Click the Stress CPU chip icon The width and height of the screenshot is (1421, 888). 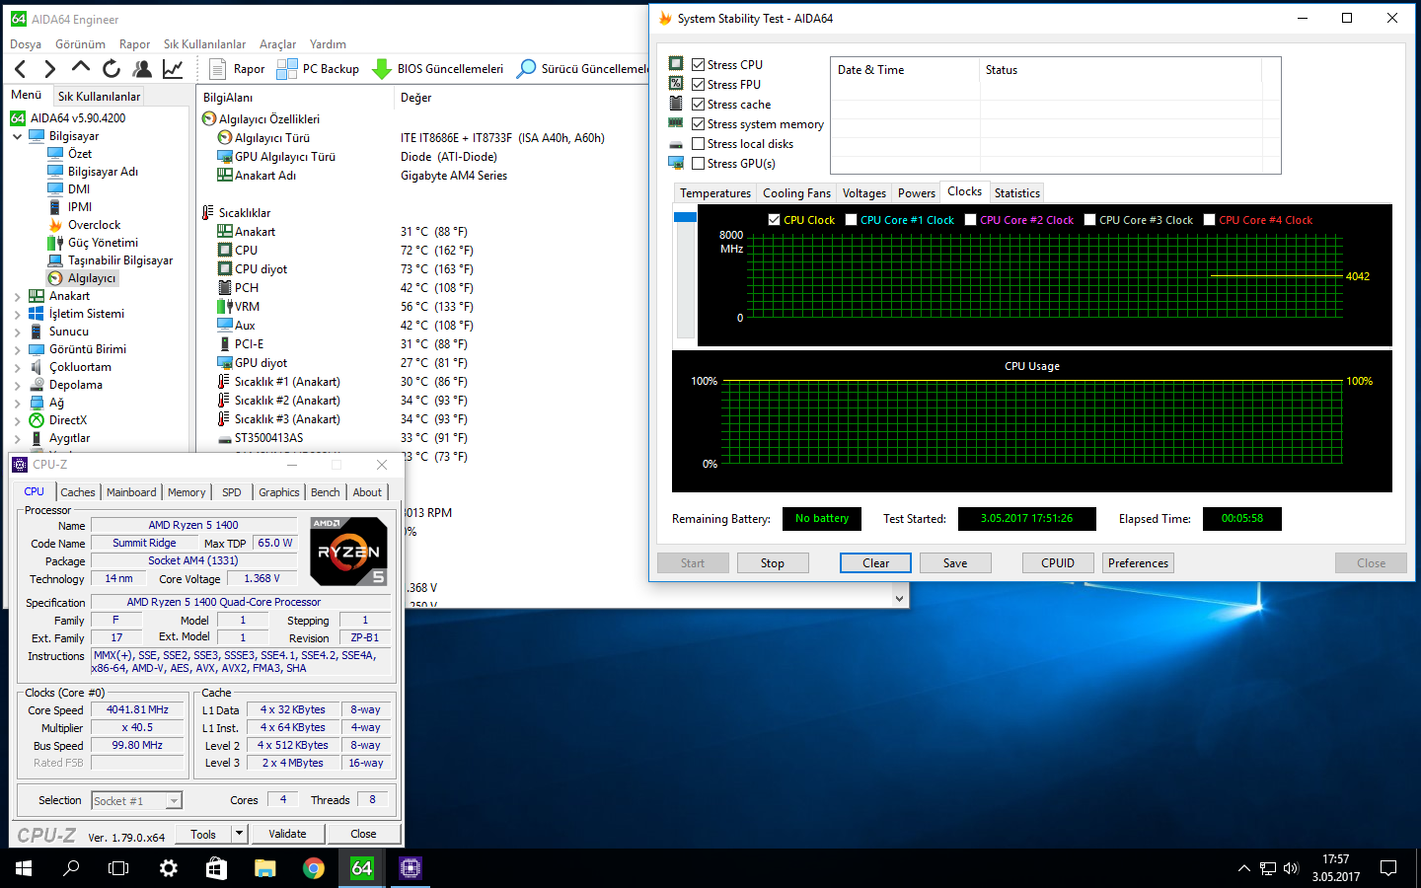(x=676, y=63)
